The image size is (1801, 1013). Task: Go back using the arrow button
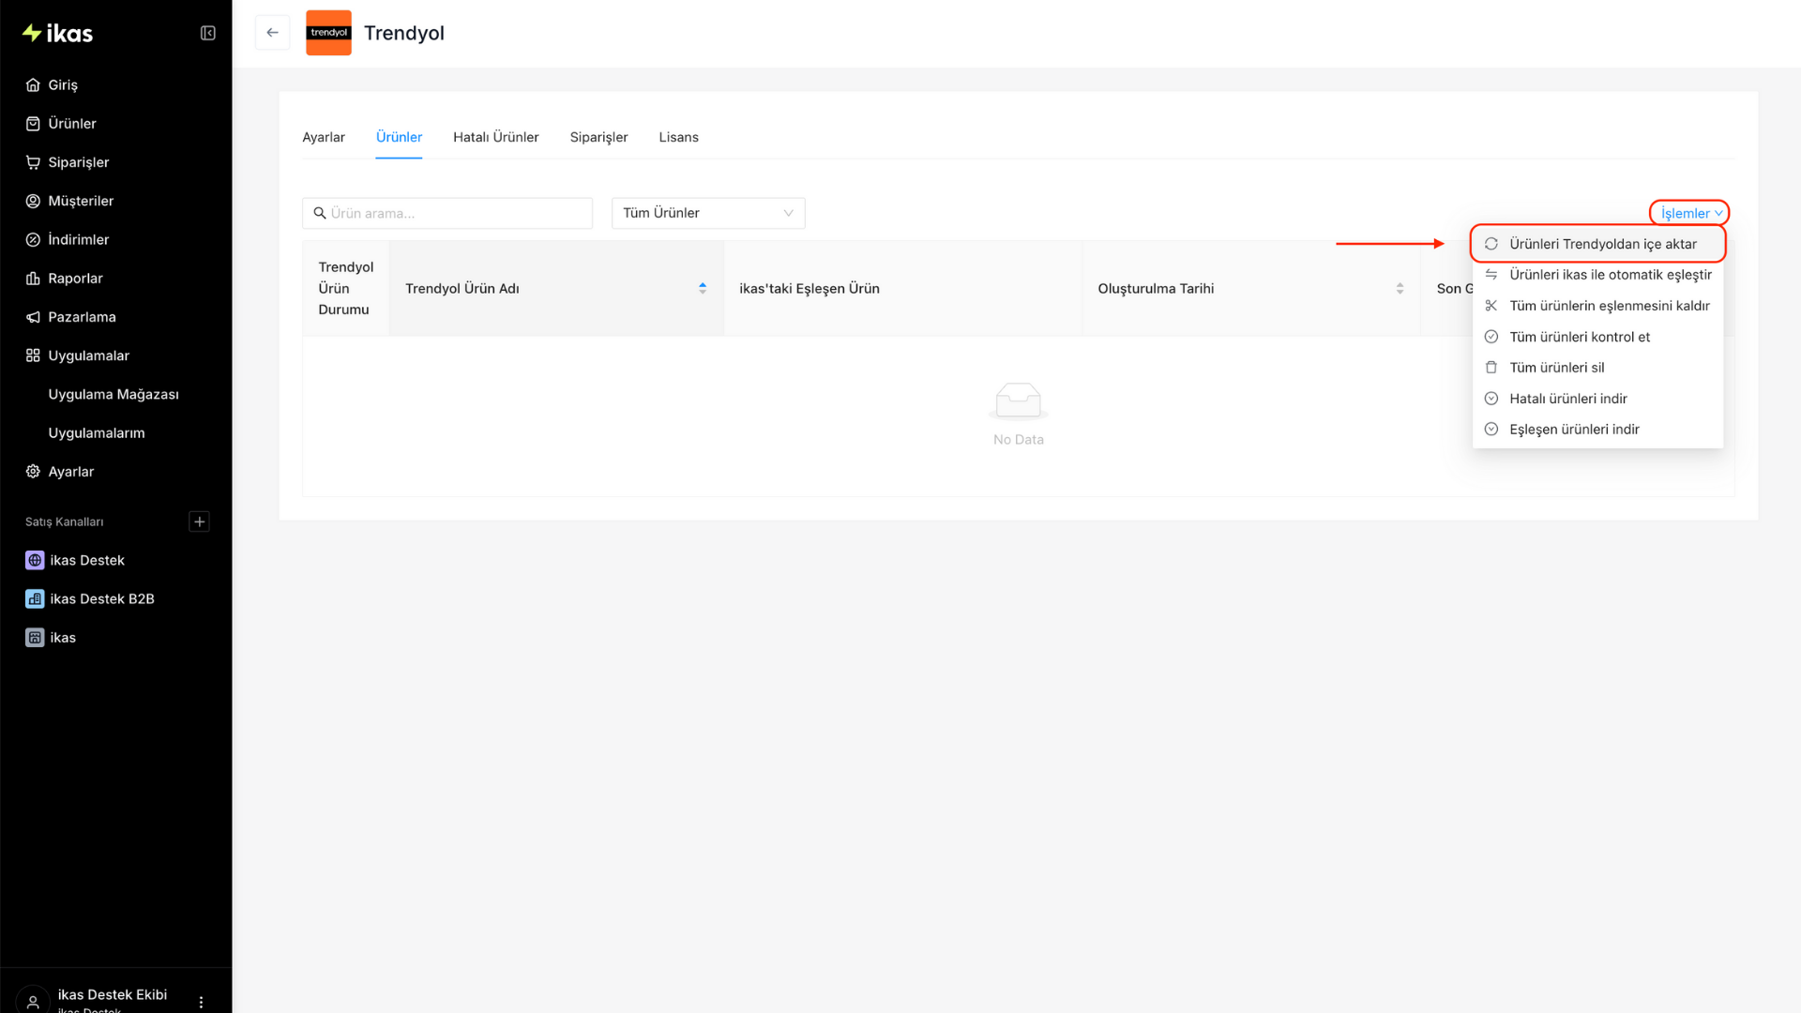tap(272, 33)
